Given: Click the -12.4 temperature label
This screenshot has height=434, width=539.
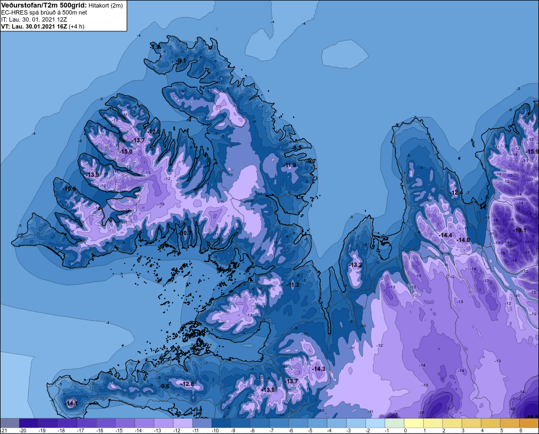Looking at the screenshot, I should click(457, 192).
